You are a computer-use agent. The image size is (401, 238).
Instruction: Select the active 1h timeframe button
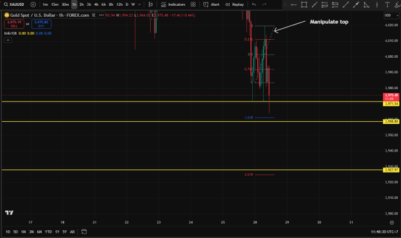coord(74,4)
